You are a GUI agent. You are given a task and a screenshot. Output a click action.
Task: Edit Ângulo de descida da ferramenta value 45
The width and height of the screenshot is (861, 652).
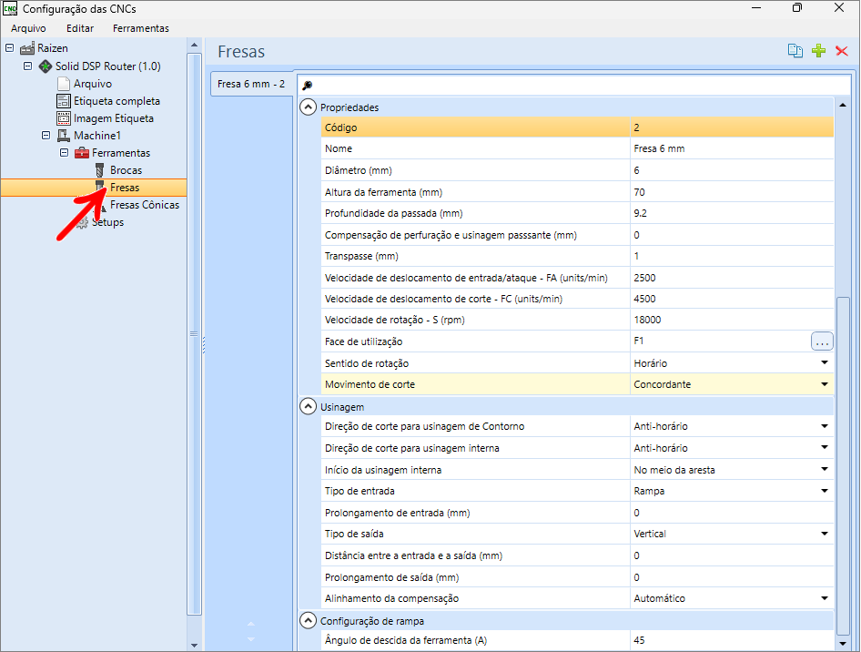(732, 640)
